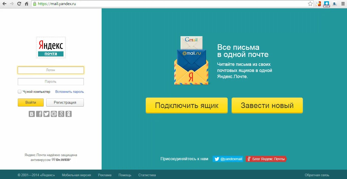Go forward in browser history
This screenshot has width=347, height=179.
click(x=12, y=4)
